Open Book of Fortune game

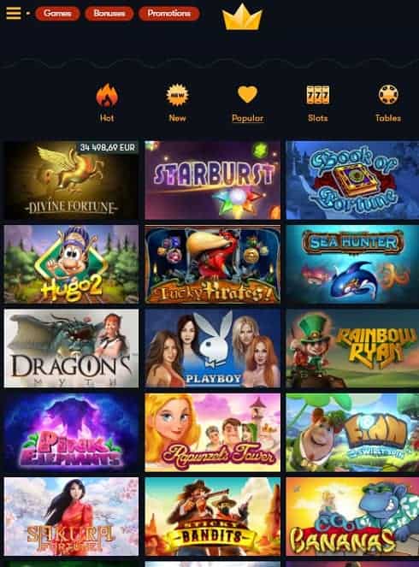coord(352,180)
